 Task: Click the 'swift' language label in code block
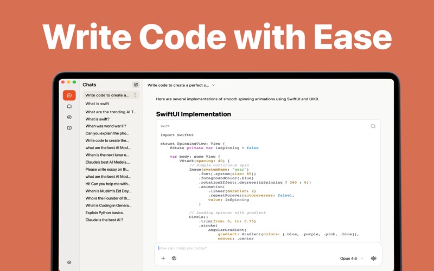[x=165, y=126]
